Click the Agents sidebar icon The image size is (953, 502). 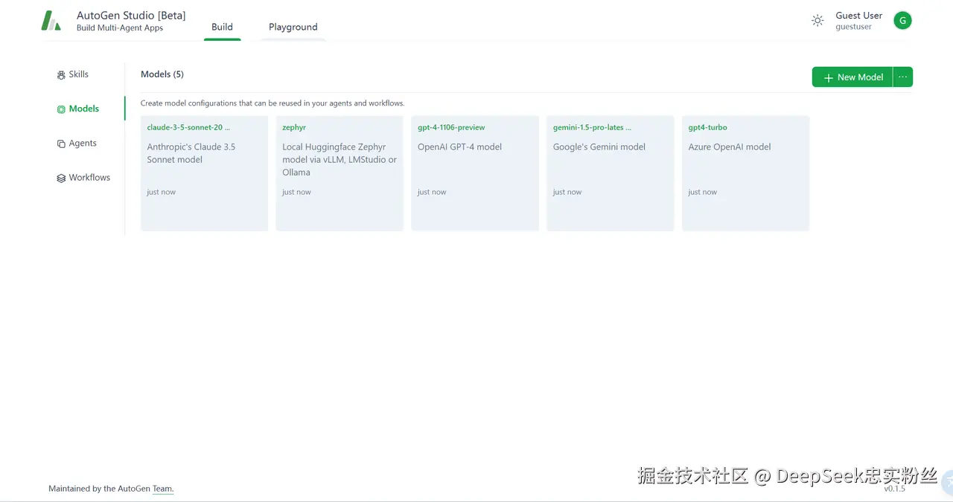pos(61,144)
